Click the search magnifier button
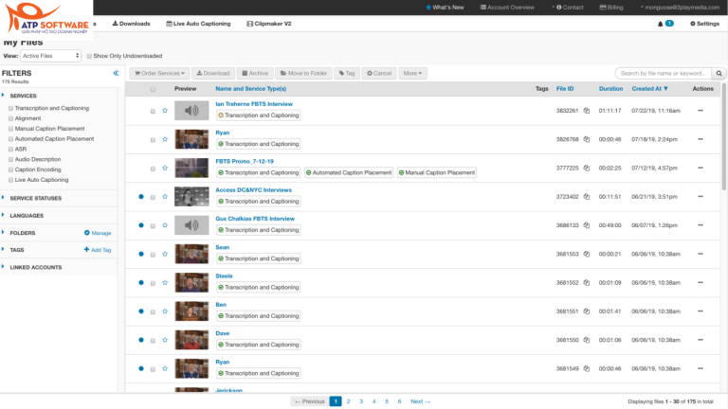 [x=719, y=73]
